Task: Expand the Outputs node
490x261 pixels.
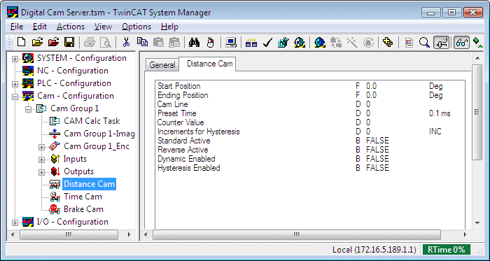Action: coord(42,172)
